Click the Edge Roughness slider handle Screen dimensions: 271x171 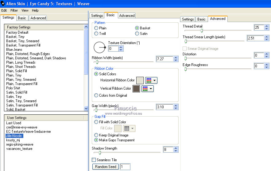[x=186, y=69]
